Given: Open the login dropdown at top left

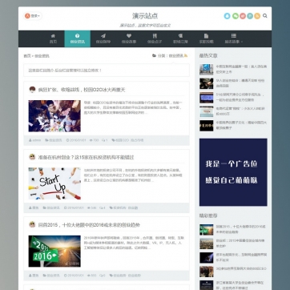Looking at the screenshot, I should pos(33,16).
